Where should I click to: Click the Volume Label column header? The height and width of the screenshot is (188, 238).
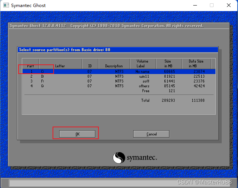coord(143,64)
